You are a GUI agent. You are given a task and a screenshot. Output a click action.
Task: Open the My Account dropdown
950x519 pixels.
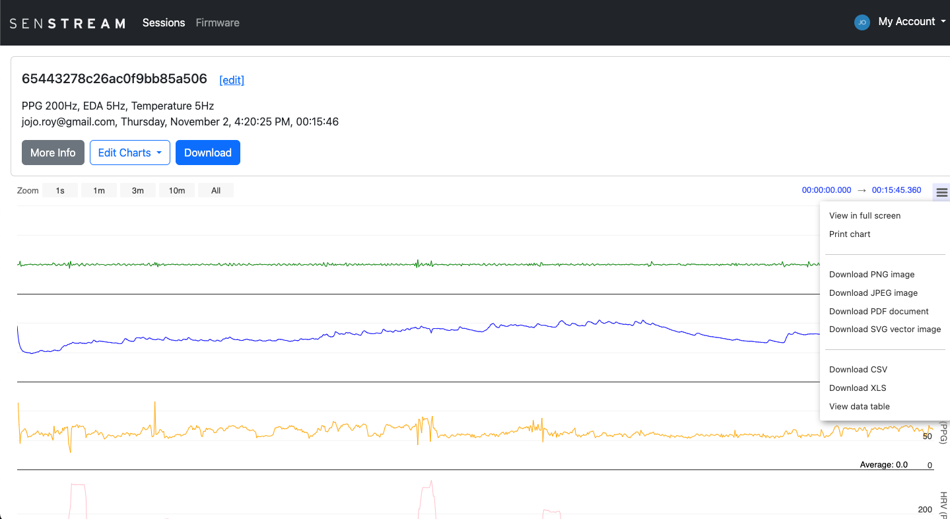[x=910, y=22]
